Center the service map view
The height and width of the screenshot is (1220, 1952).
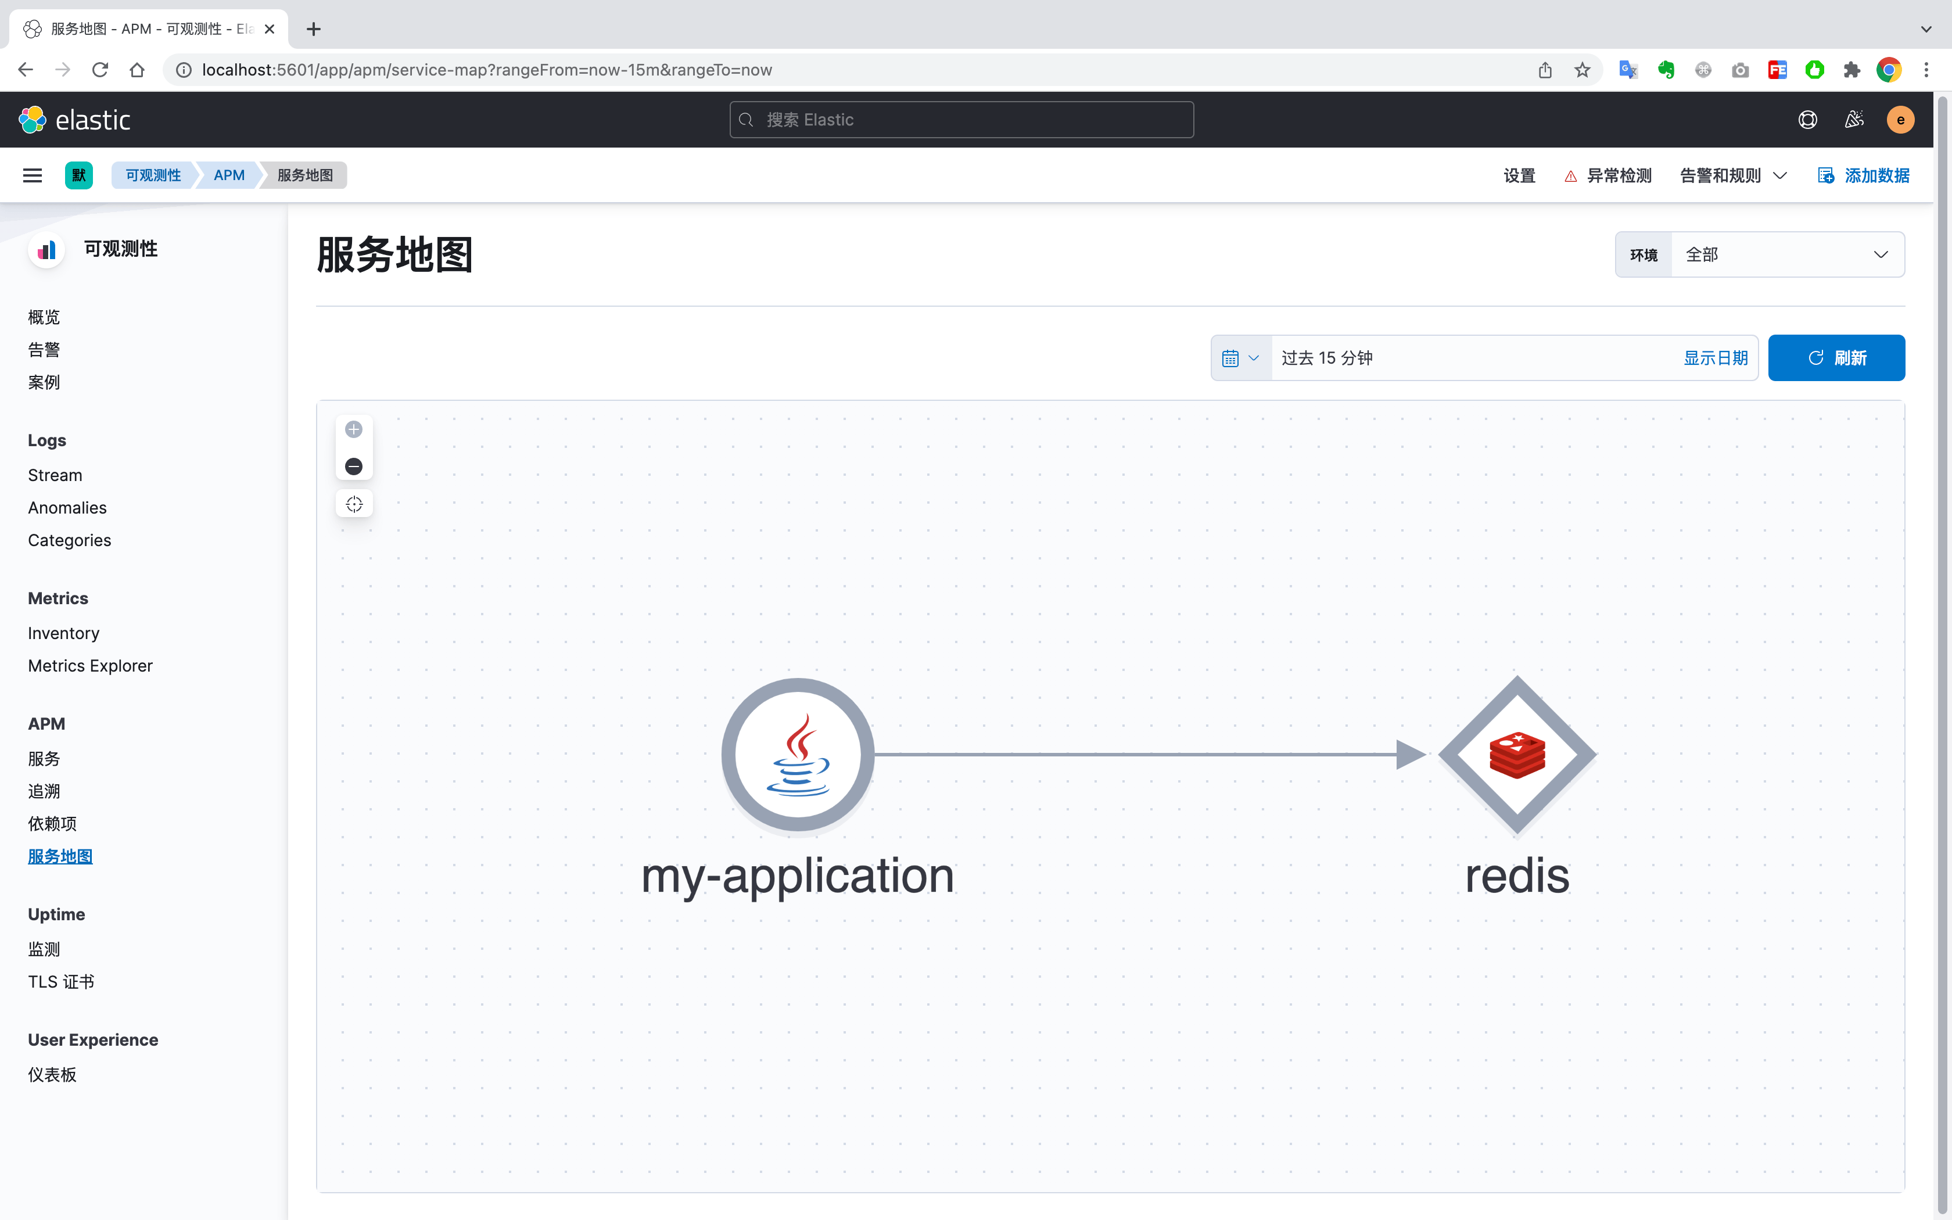click(353, 504)
